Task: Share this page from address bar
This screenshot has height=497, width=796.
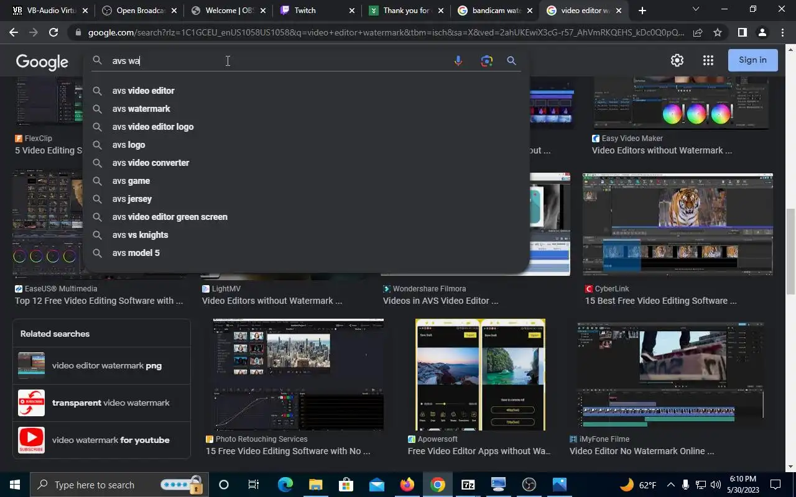Action: click(x=698, y=32)
